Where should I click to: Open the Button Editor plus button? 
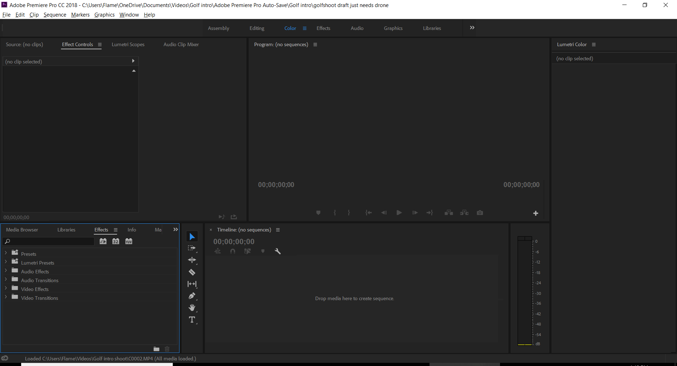536,213
